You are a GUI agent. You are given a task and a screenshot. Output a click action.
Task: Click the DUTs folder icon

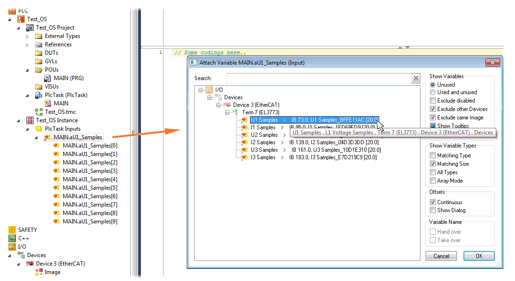click(x=39, y=53)
